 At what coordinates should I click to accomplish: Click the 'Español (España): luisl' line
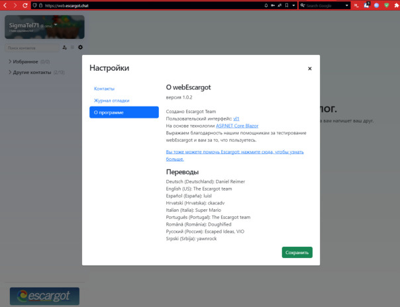[189, 196]
